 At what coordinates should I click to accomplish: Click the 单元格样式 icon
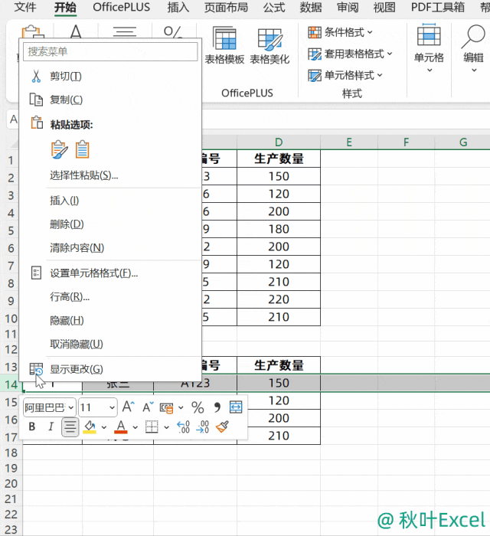click(x=315, y=75)
